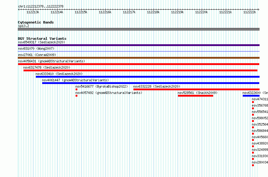Click the 112218k ruler label
Image resolution: width=268 pixels, height=177 pixels.
153,12
